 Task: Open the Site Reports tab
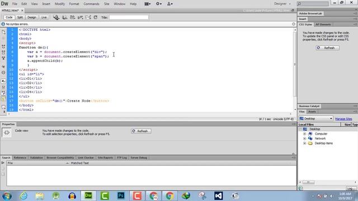coord(105,157)
